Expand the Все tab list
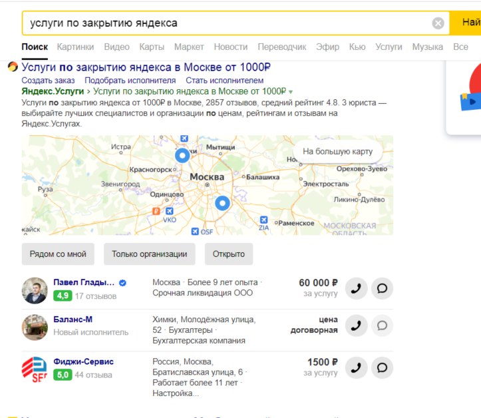The width and height of the screenshot is (481, 418). tap(460, 47)
